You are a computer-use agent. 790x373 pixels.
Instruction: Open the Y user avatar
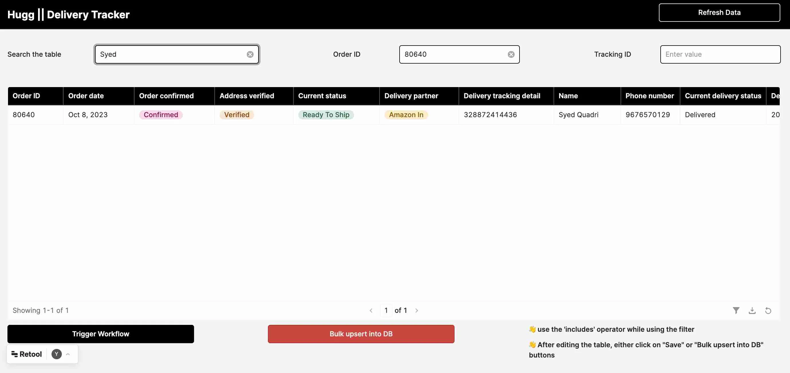[x=56, y=354]
